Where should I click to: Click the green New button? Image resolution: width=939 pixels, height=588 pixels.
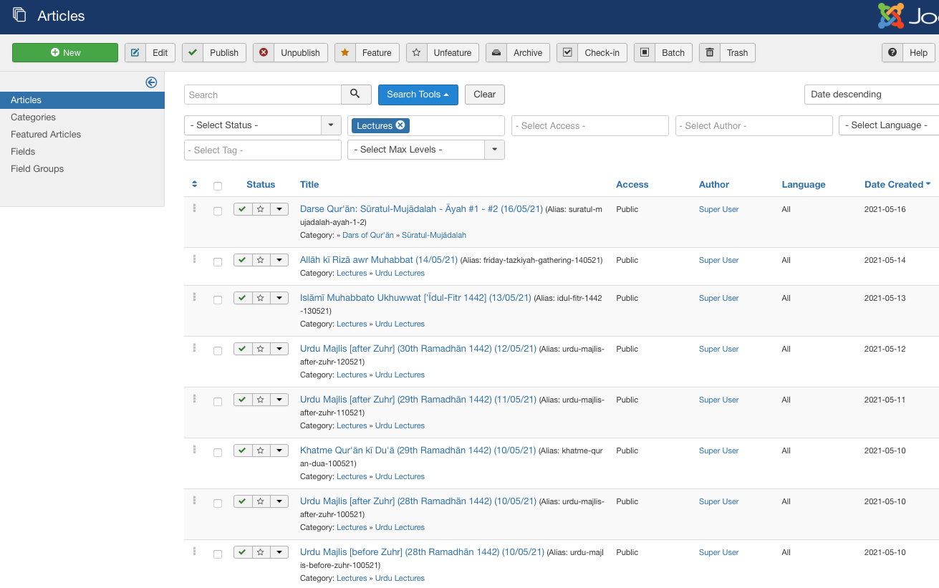click(x=65, y=52)
